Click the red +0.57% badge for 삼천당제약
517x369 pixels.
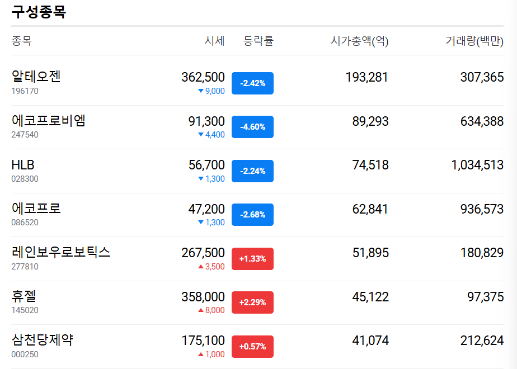(252, 346)
